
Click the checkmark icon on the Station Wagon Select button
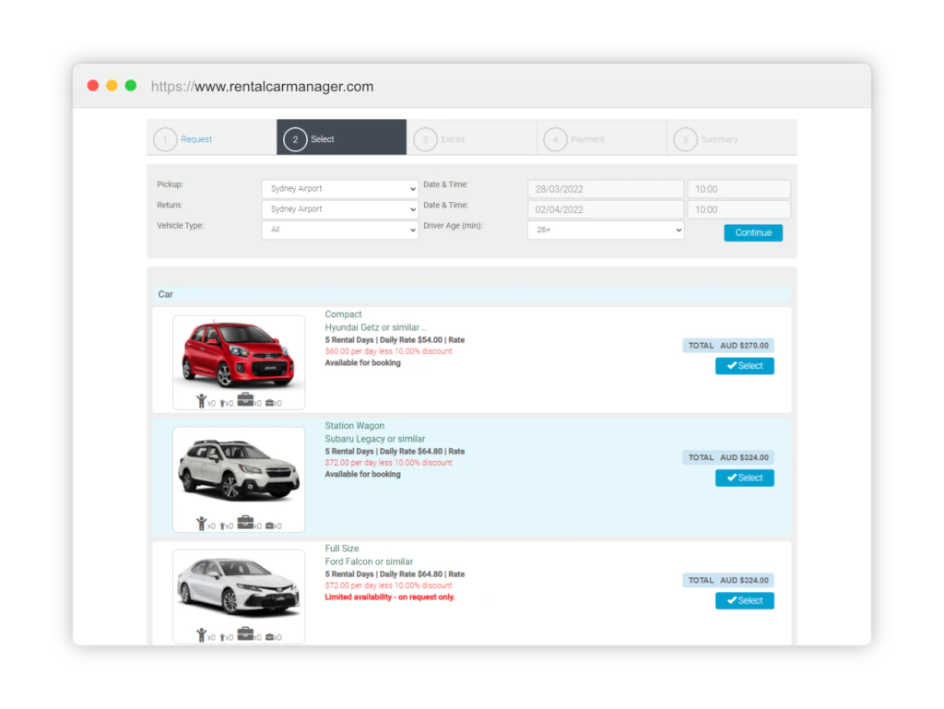tap(731, 478)
